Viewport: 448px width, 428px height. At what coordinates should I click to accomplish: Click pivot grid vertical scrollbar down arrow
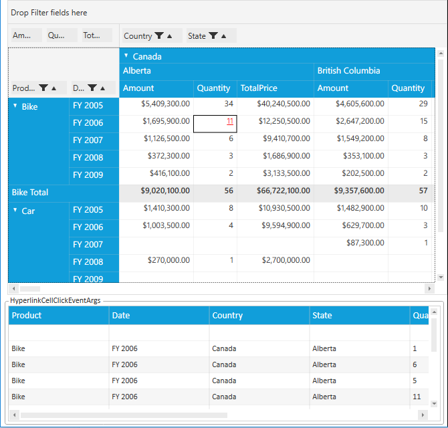coord(440,277)
